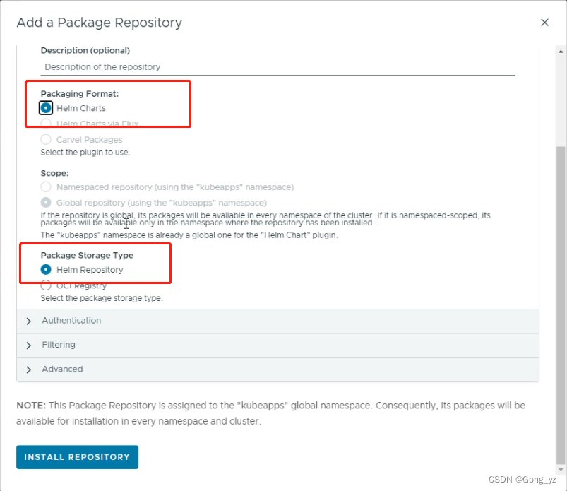Select the Helm Charts packaging format
Screen dimensions: 567x491
[x=47, y=108]
